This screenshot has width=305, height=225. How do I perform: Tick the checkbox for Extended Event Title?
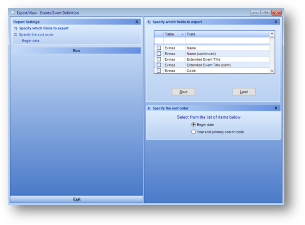[x=159, y=59]
